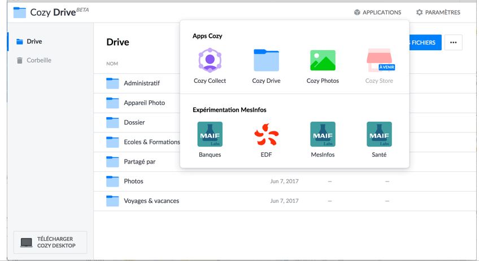The height and width of the screenshot is (261, 479).
Task: Click the Cozy Drive logo in header
Action: pyautogui.click(x=20, y=12)
